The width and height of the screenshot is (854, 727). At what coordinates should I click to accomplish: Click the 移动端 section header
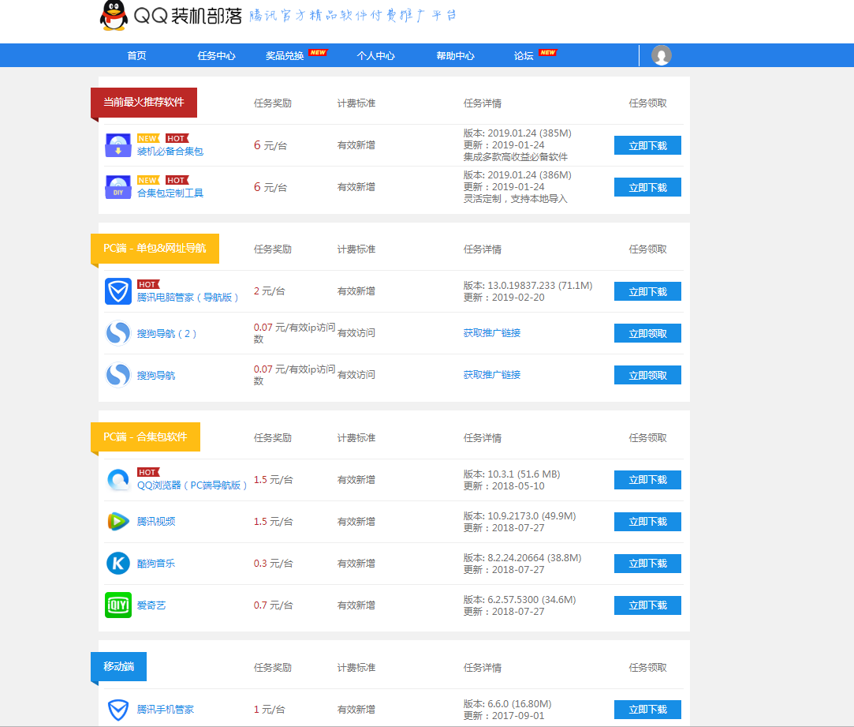(x=119, y=666)
